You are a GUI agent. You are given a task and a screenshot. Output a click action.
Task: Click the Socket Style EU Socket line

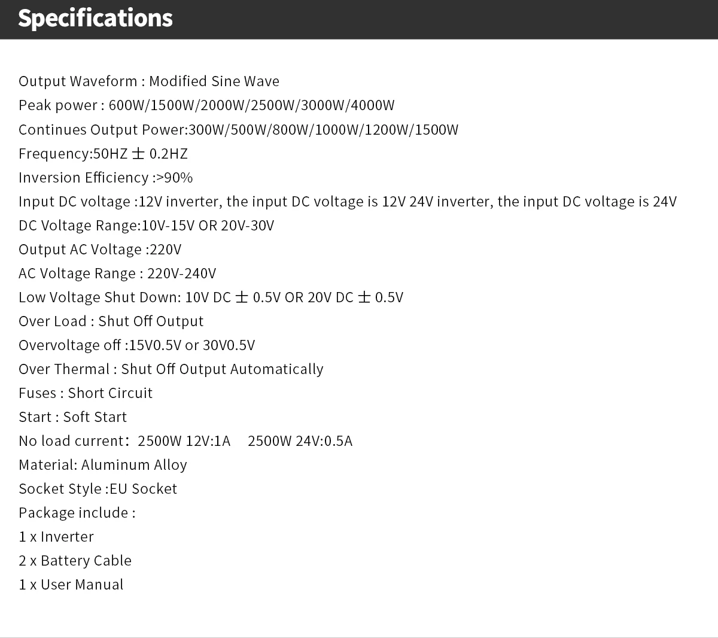coord(98,488)
